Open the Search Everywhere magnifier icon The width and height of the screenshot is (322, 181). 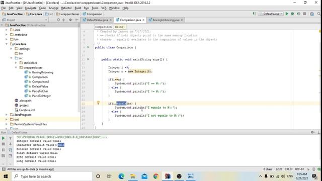319,14
